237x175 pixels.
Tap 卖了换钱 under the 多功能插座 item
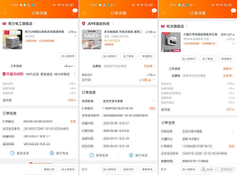coord(128,56)
